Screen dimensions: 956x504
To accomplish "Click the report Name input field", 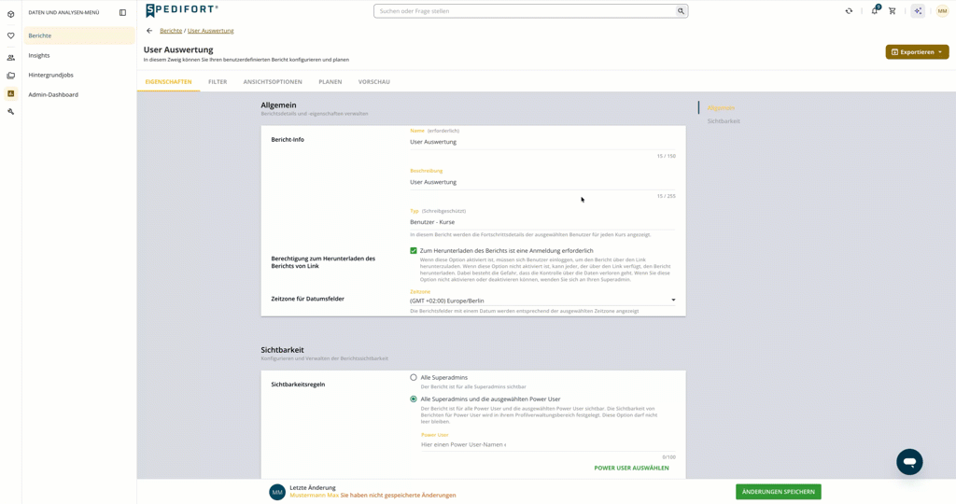I will point(542,142).
